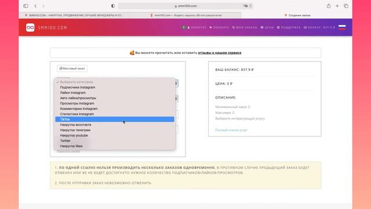This screenshot has width=371, height=209.
Task: Select Накрутка likee option
Action: [115, 146]
